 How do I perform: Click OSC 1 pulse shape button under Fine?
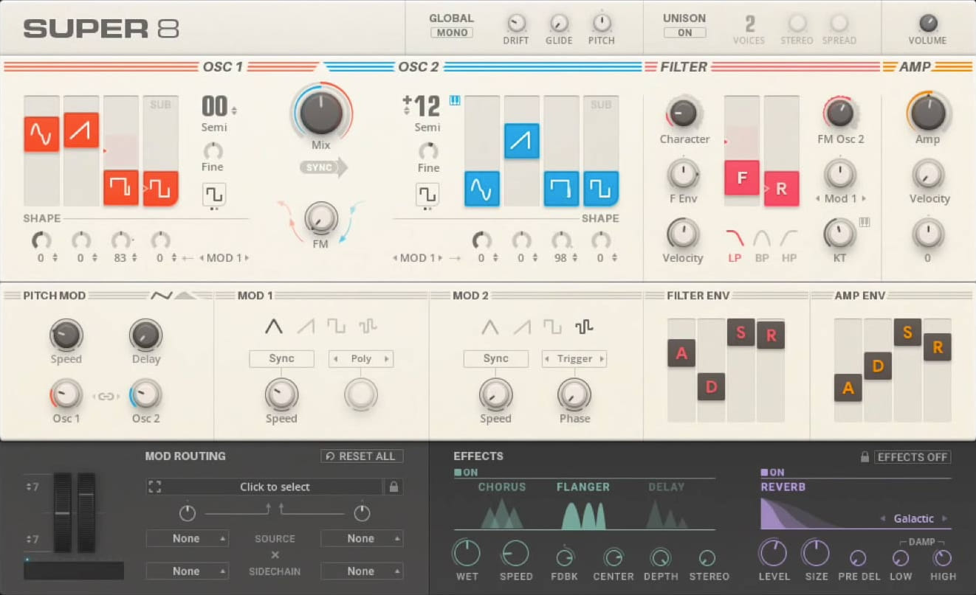point(214,195)
